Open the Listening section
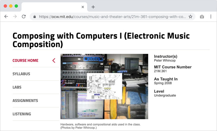 tap(22, 114)
